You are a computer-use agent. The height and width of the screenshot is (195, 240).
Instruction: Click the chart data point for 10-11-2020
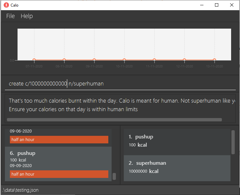coord(124,60)
